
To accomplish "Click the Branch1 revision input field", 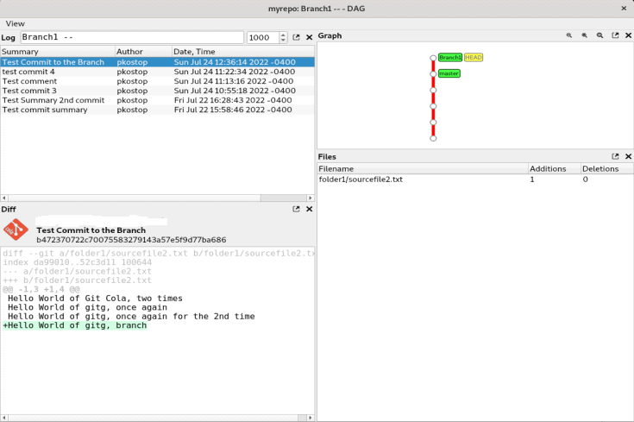I will pos(132,37).
